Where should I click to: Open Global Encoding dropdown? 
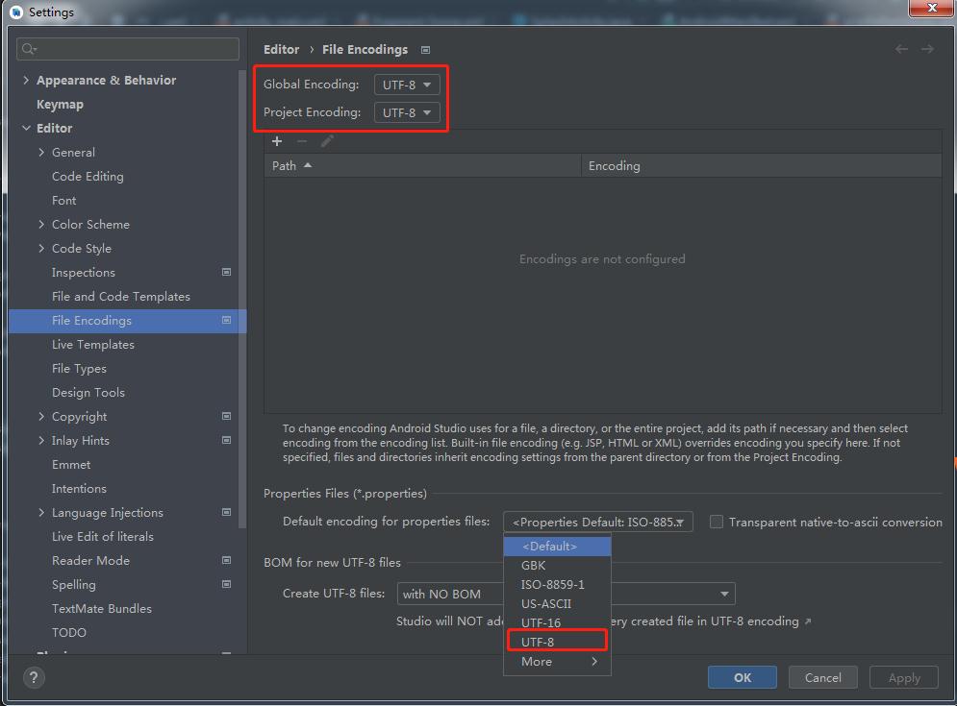[407, 85]
